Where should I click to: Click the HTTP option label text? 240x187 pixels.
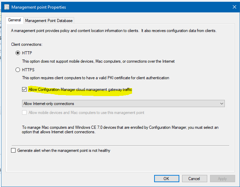(27, 53)
